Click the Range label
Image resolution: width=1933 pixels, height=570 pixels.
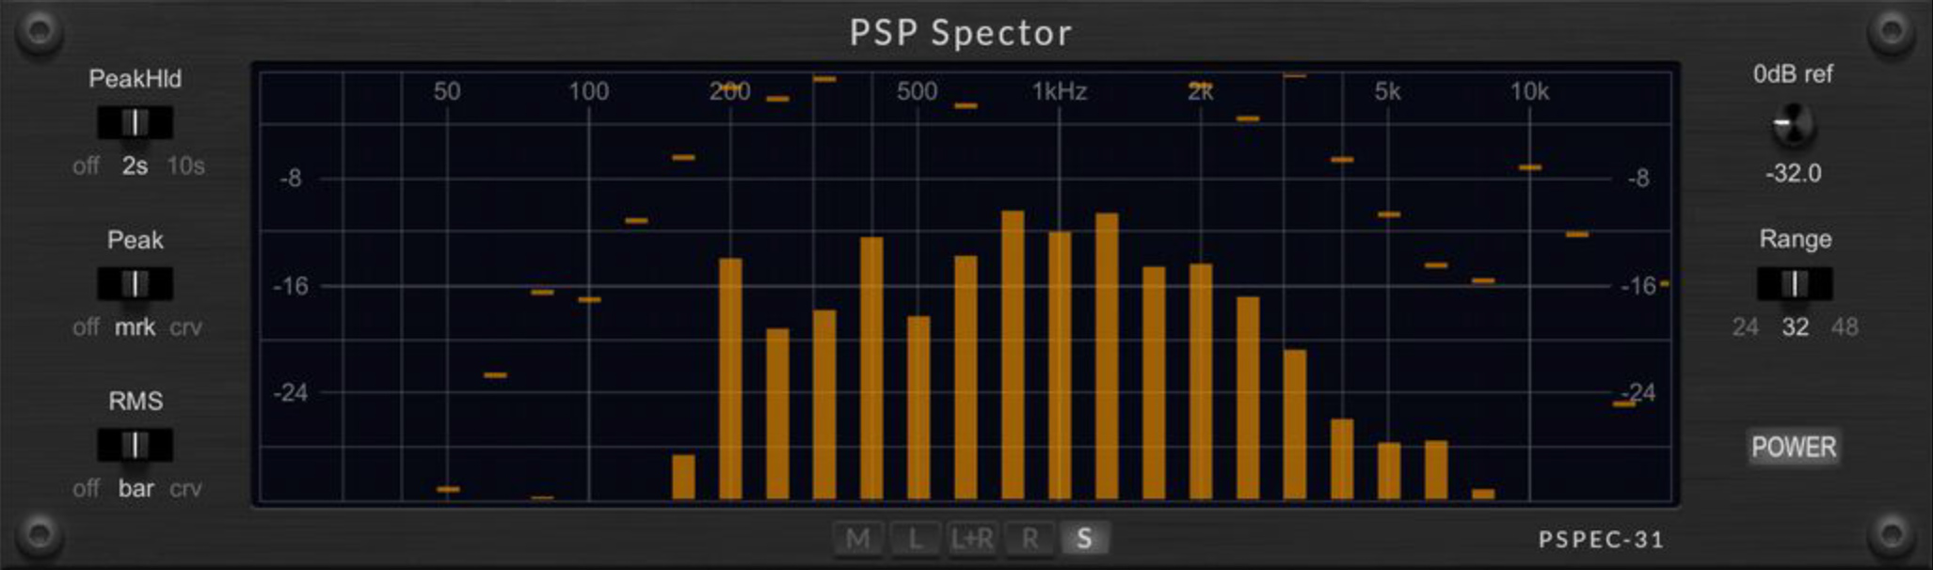(x=1795, y=240)
